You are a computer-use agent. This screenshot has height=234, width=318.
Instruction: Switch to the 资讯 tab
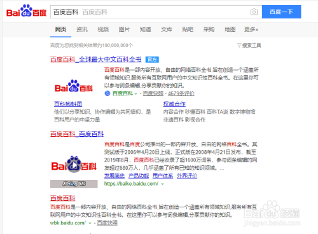pos(82,29)
